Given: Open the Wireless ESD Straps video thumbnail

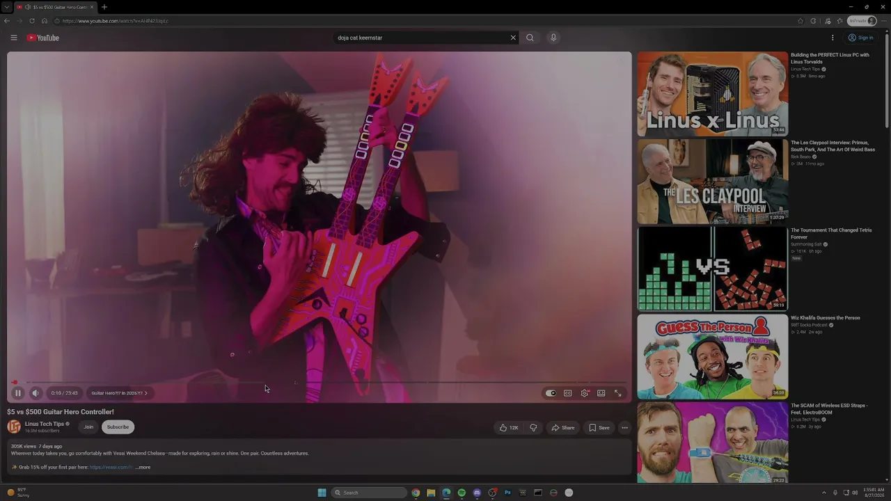Looking at the screenshot, I should pos(712,443).
